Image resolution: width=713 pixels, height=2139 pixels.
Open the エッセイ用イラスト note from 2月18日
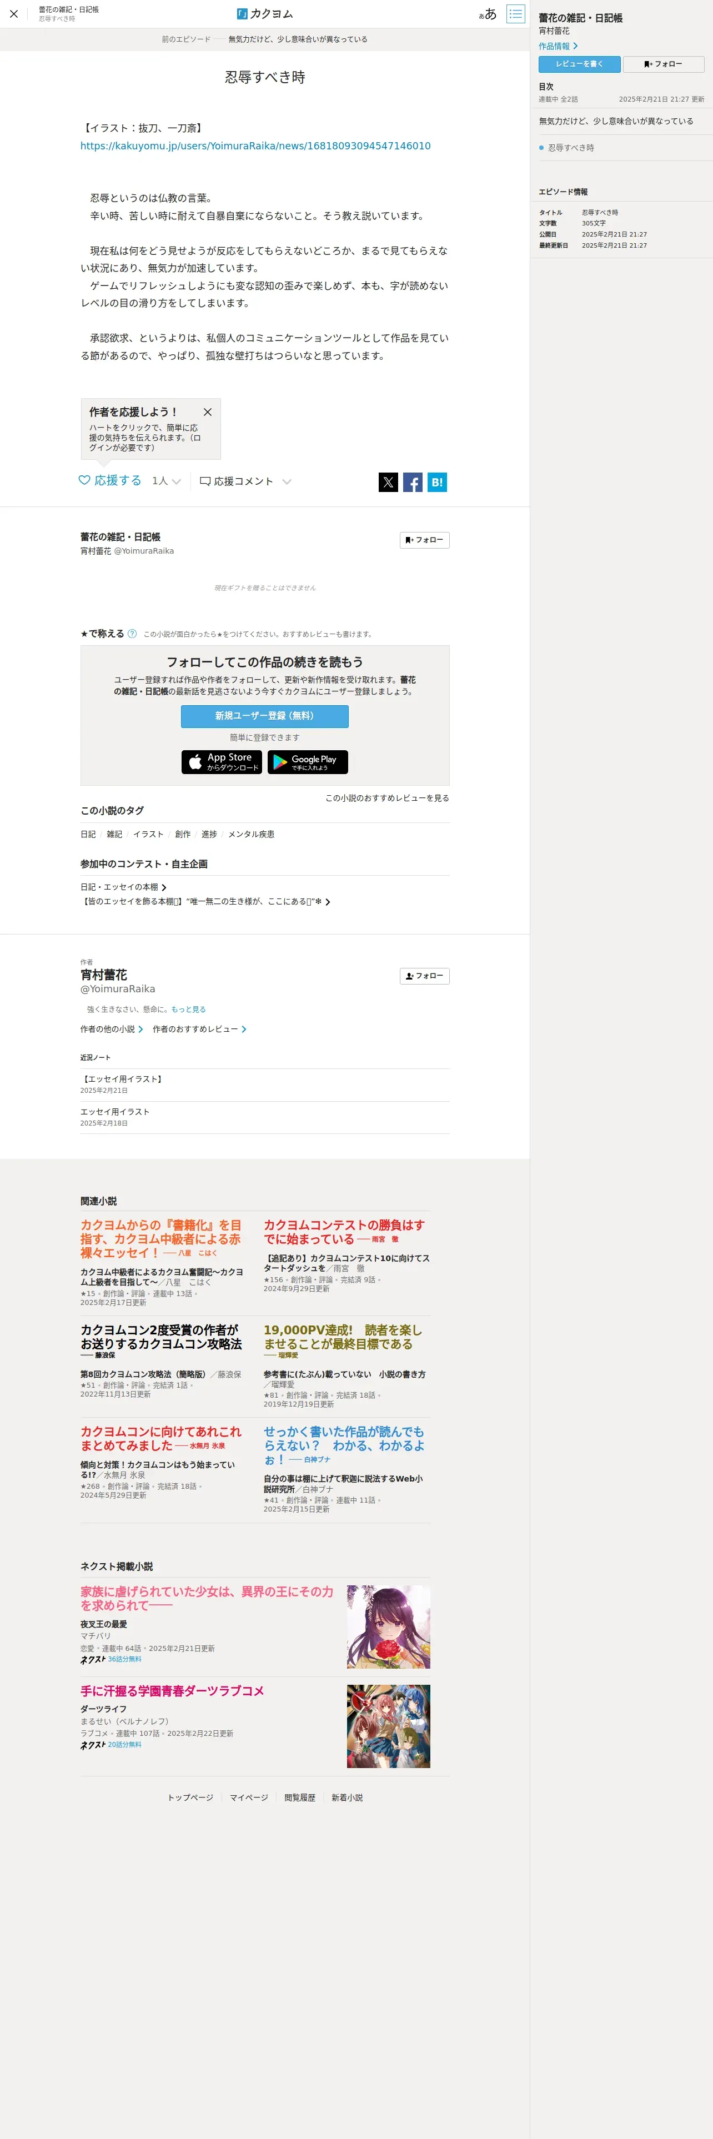[x=116, y=1112]
